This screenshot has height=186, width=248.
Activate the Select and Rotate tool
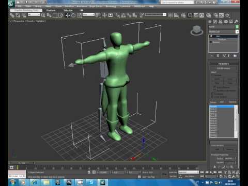pos(73,16)
